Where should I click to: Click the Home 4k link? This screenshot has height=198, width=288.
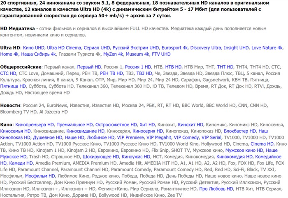[9, 54]
